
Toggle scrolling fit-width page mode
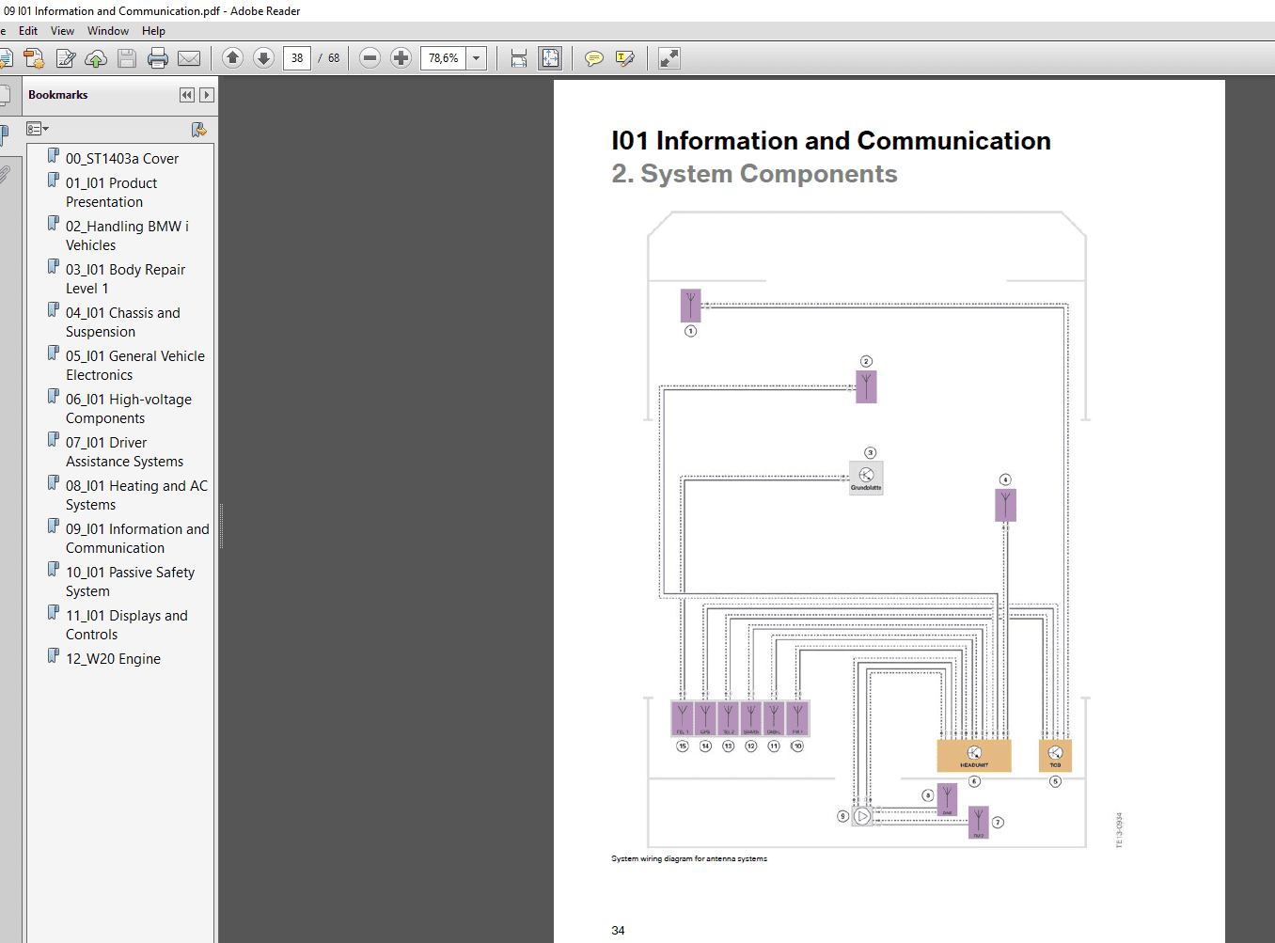[519, 58]
